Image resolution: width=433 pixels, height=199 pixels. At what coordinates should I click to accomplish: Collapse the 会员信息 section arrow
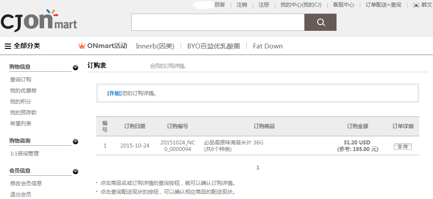pos(75,172)
